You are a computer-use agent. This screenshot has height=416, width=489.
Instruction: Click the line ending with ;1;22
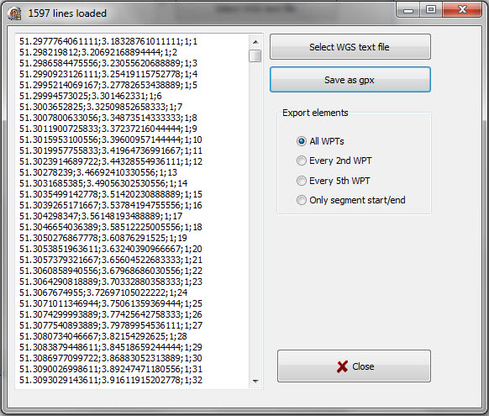[x=111, y=271]
